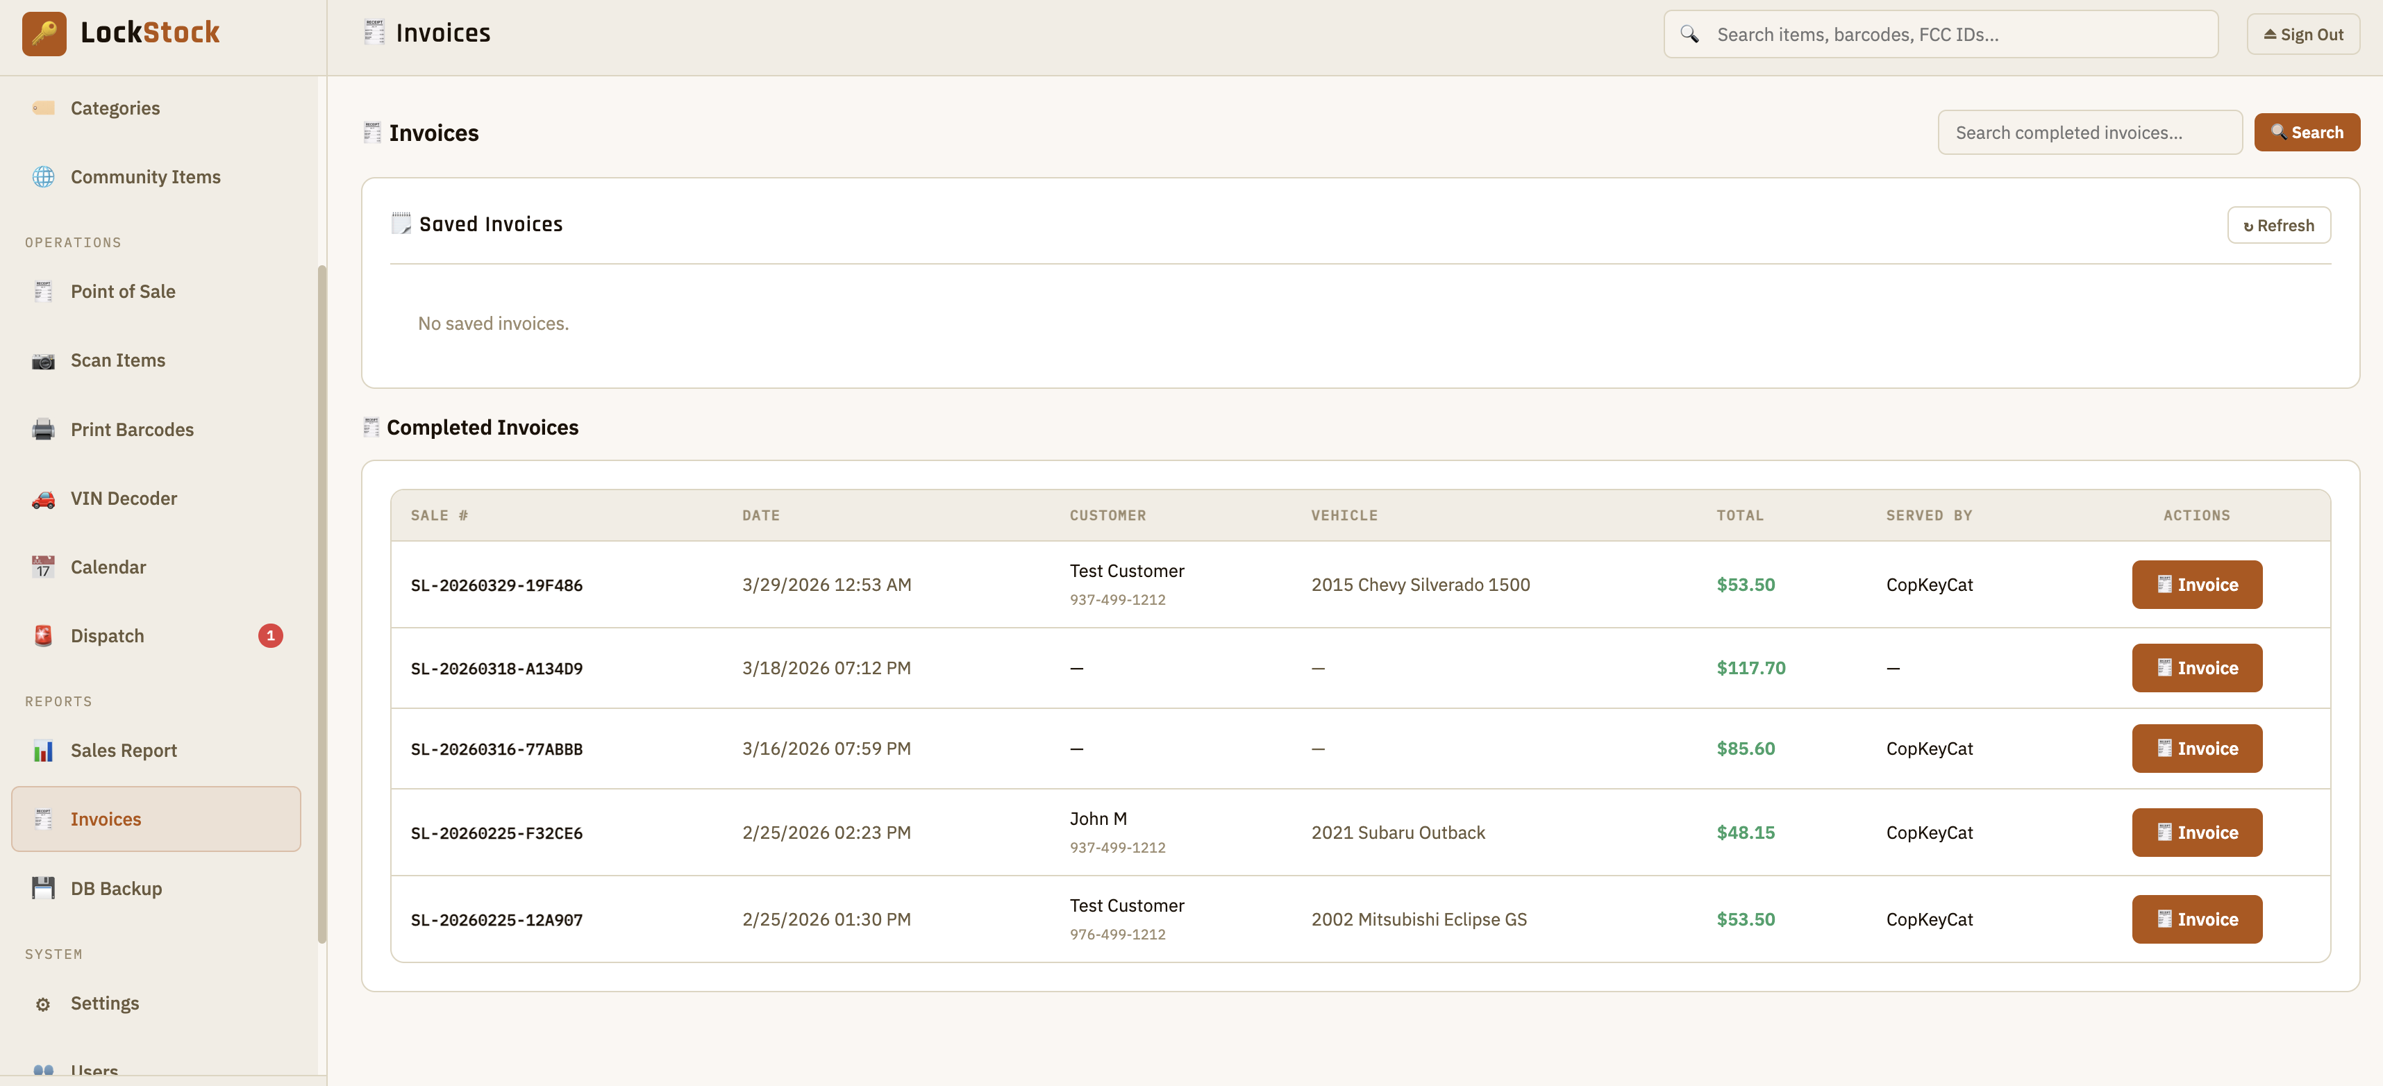Viewport: 2383px width, 1086px height.
Task: Click the DB Backup floppy disk icon
Action: coord(44,887)
